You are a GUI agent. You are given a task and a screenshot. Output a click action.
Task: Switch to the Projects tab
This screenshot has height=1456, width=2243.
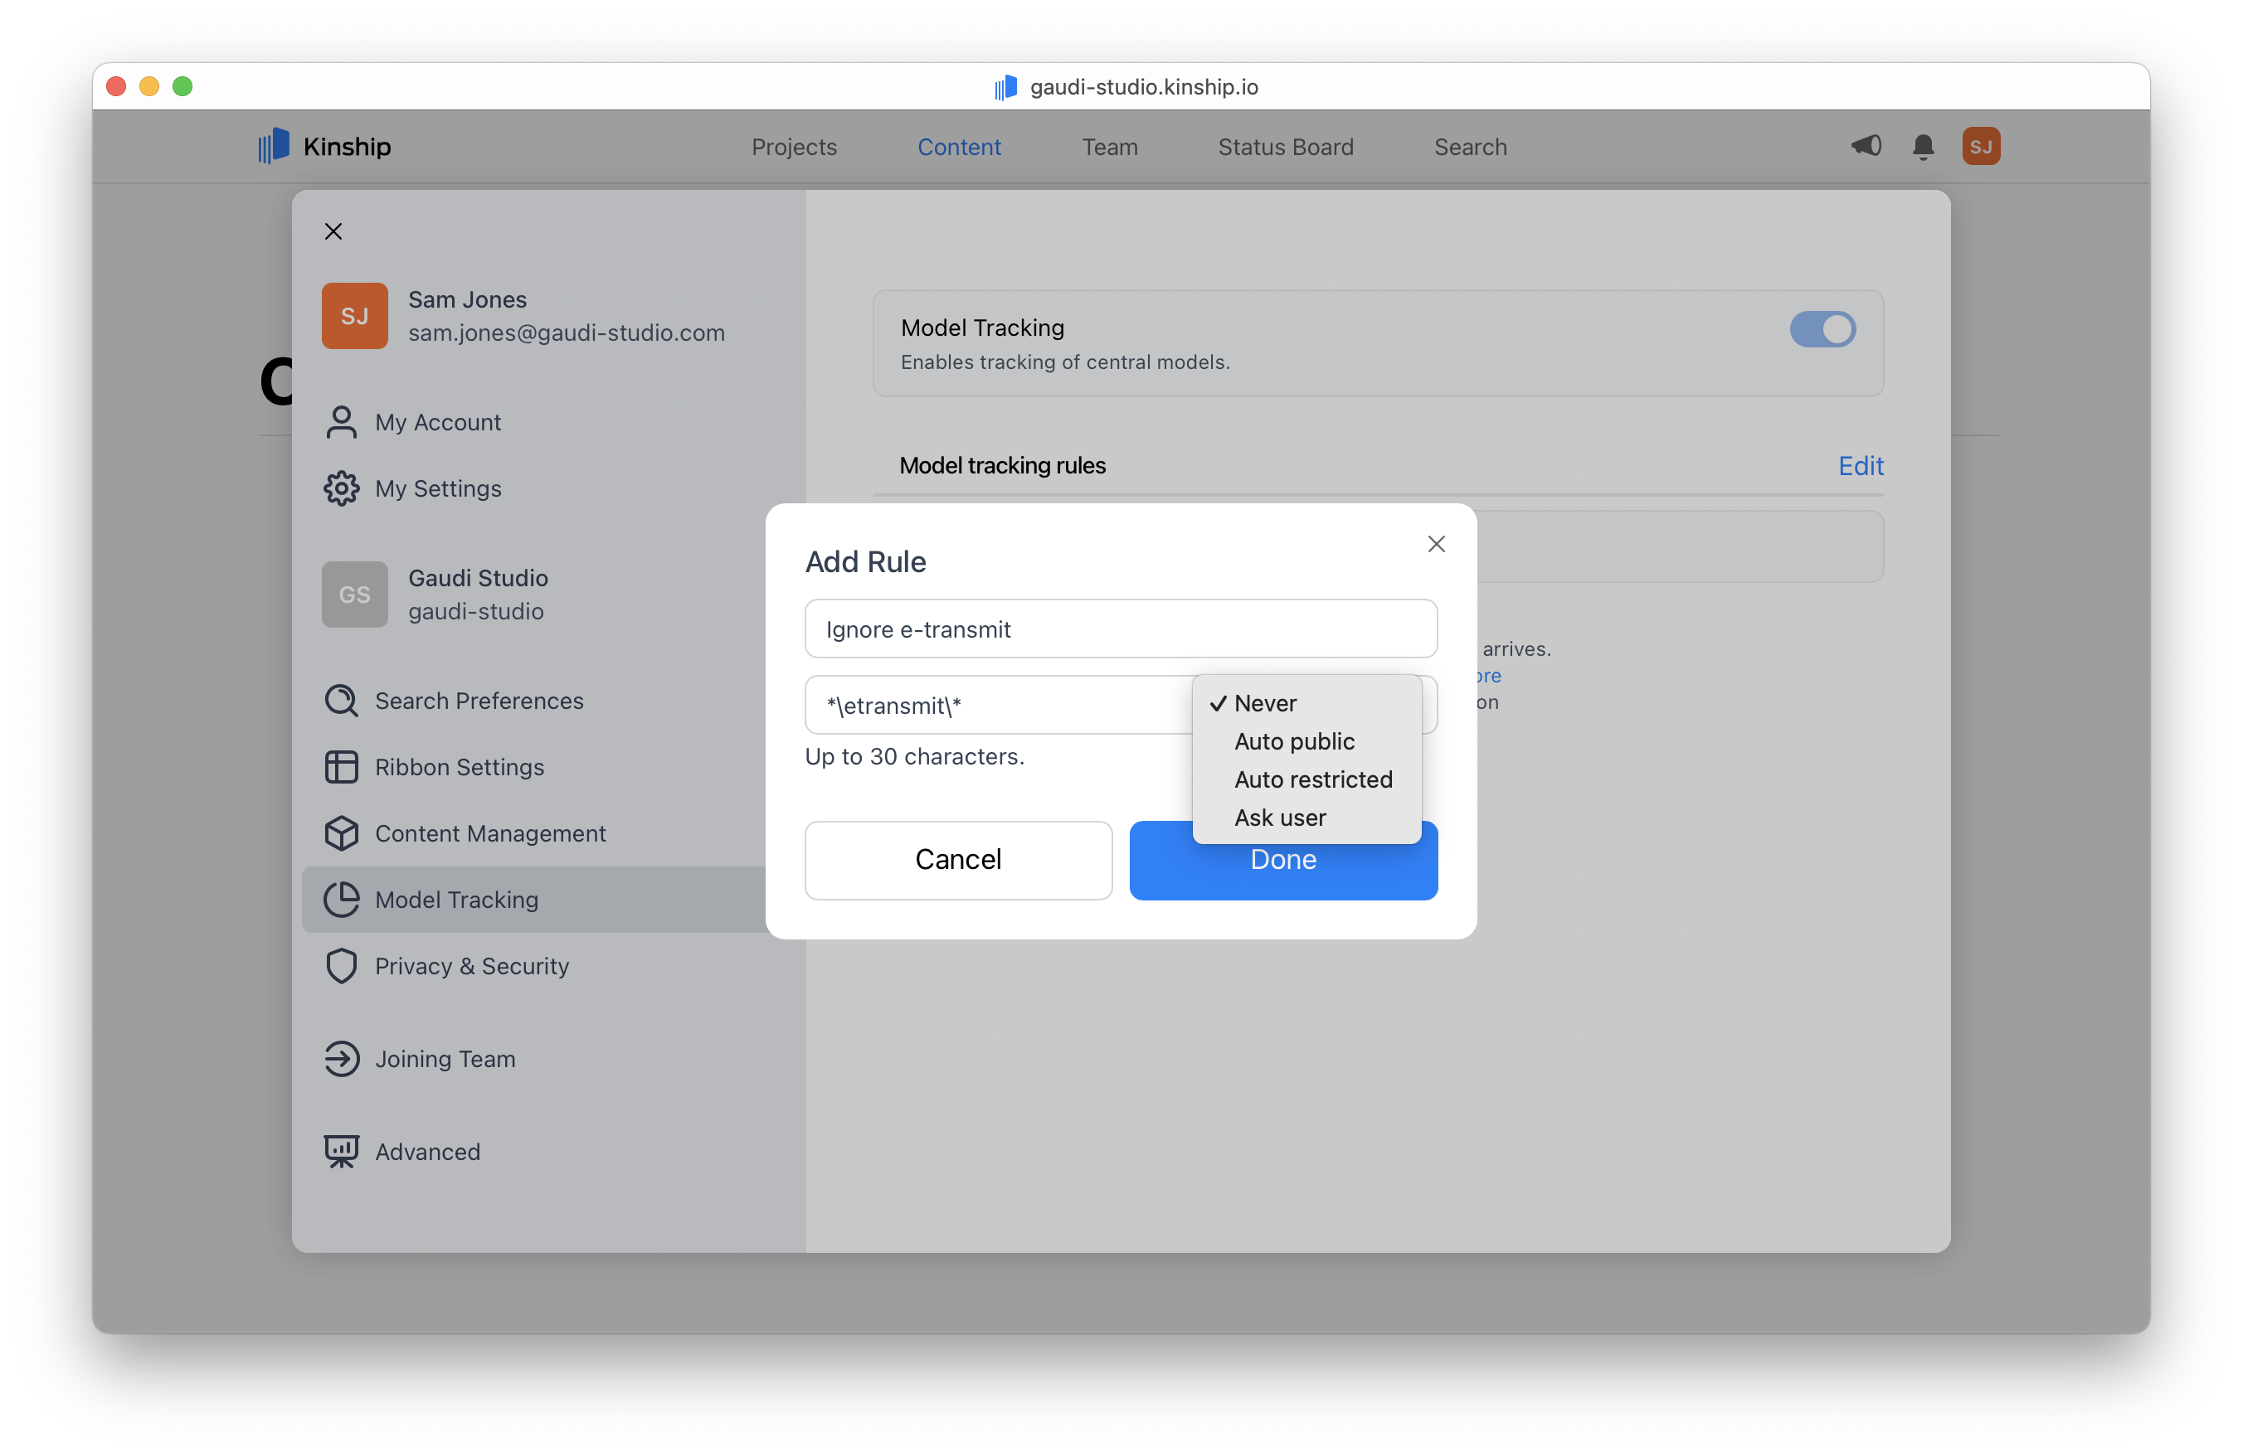(x=794, y=147)
